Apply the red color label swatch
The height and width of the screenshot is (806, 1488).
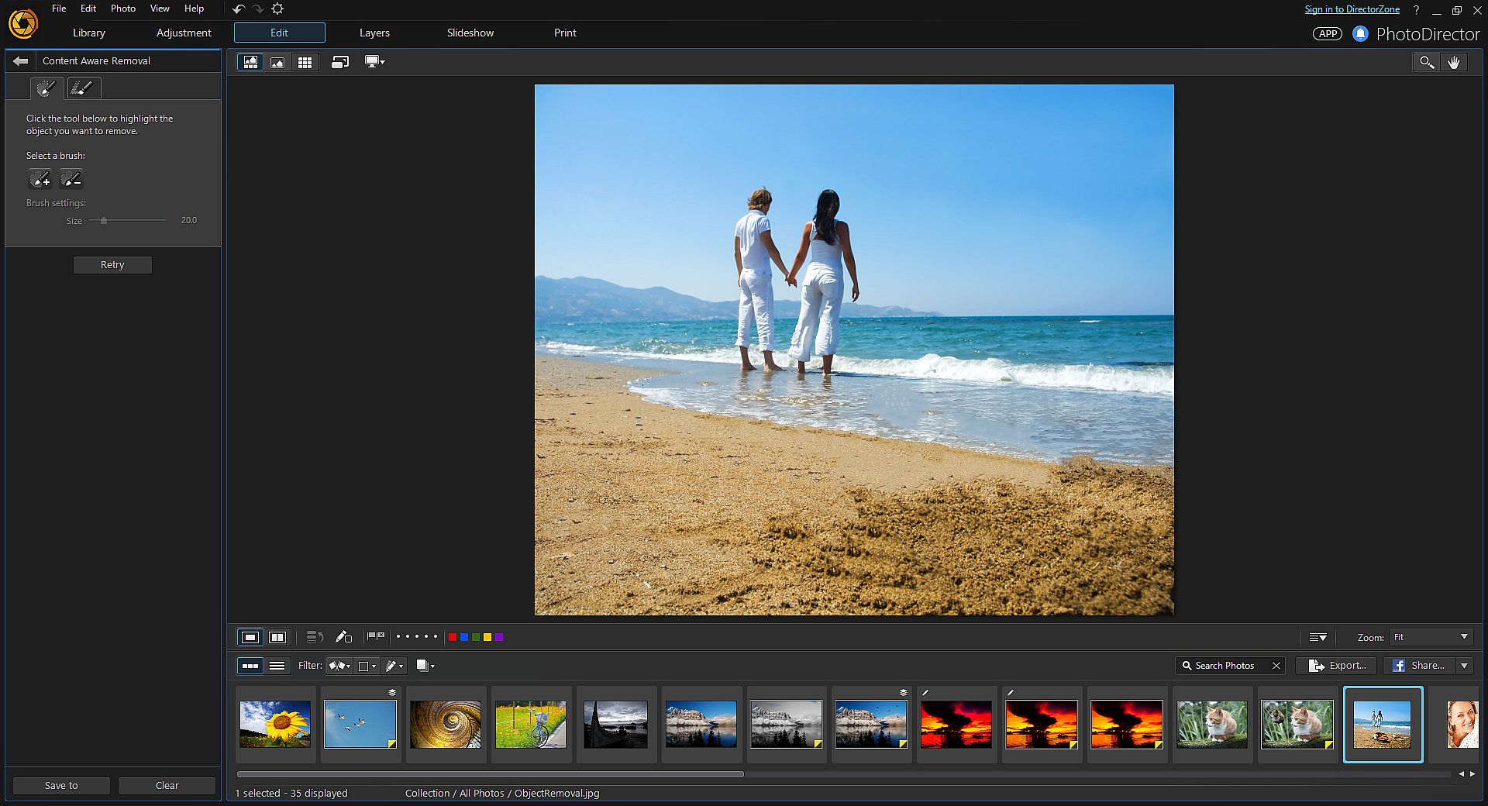[453, 637]
